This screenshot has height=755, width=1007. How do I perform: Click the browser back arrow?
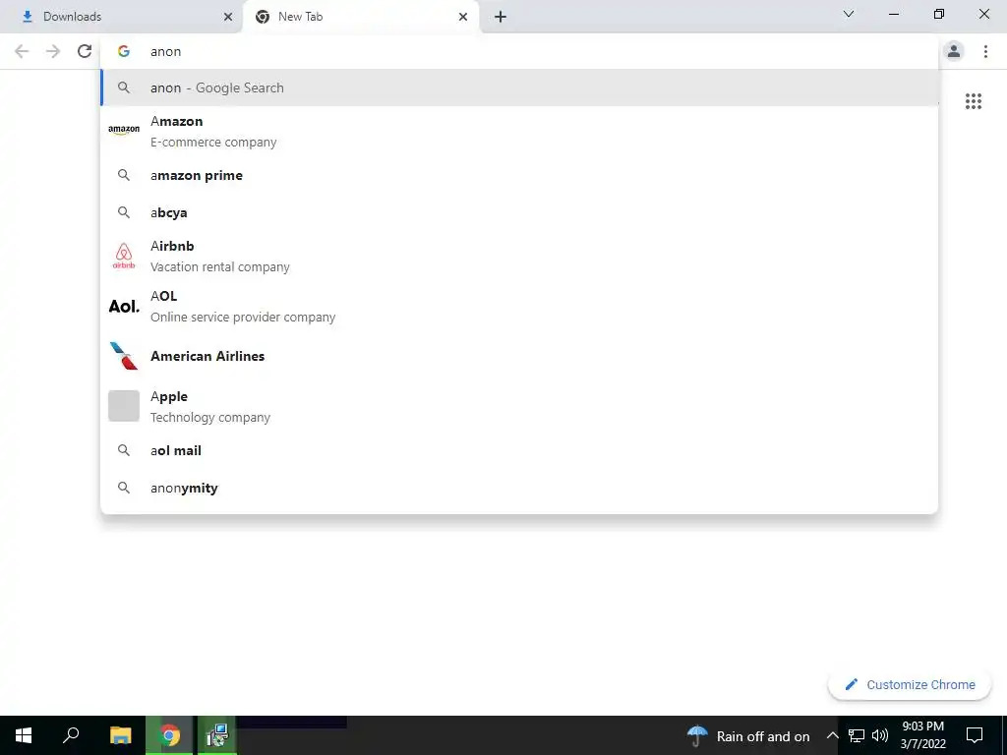22,51
